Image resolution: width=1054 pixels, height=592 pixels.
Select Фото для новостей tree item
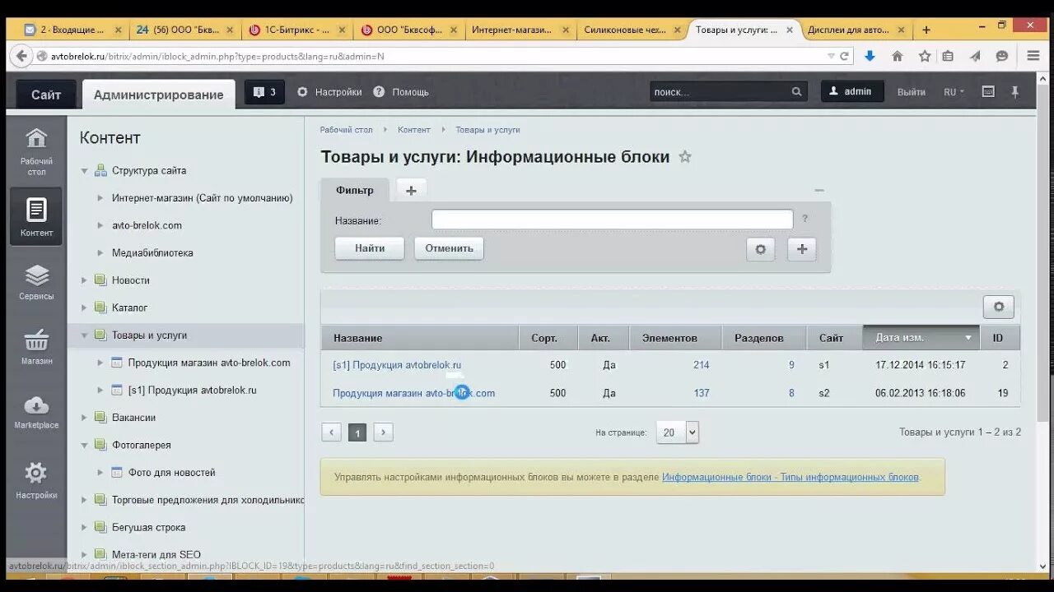pos(171,473)
